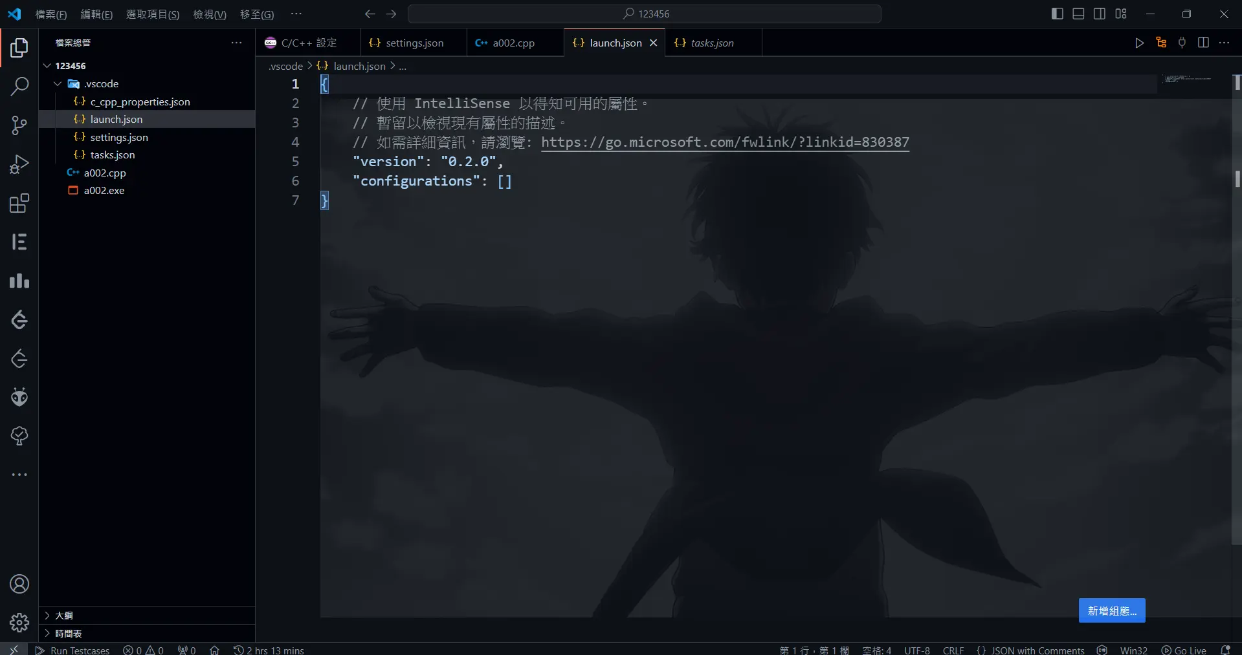Viewport: 1242px width, 655px height.
Task: Open the Manage gear icon
Action: pyautogui.click(x=19, y=623)
